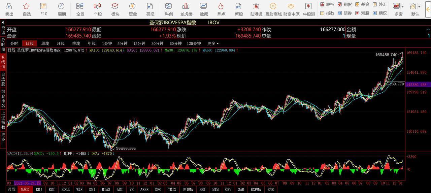Viewport: 431px width, 193px height.
Task: Open the F10 company info icon
Action: (43, 6)
